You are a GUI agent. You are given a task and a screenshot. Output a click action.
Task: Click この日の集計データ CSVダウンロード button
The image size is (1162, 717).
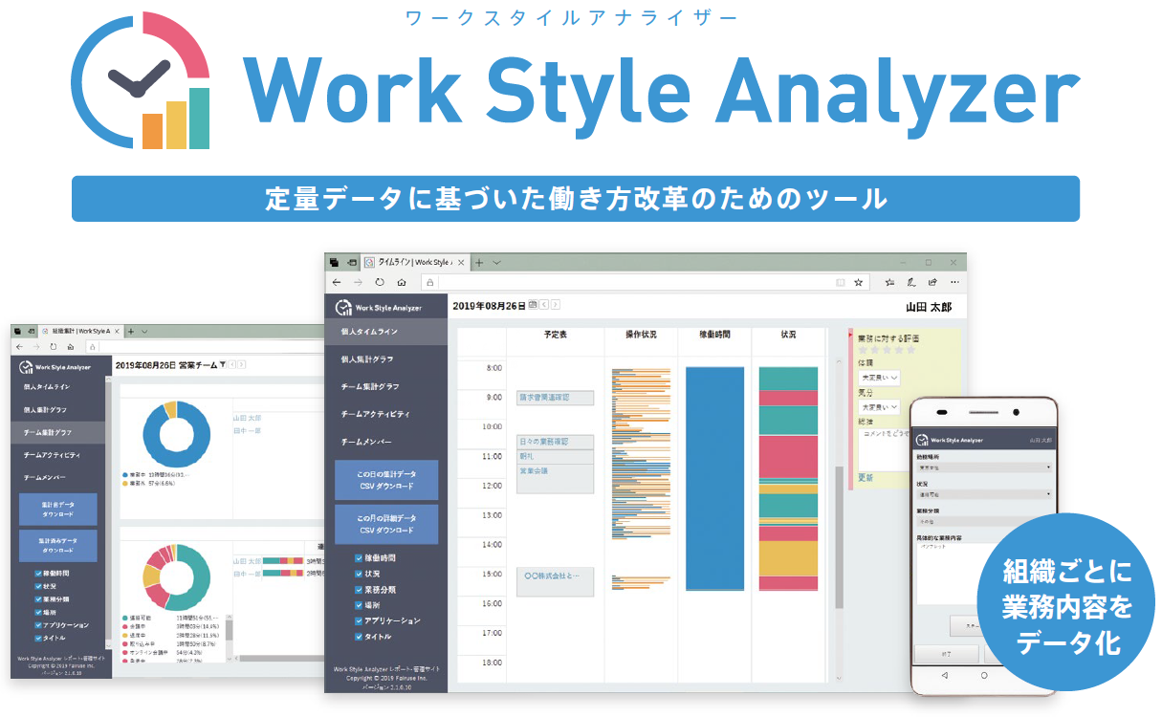point(386,480)
